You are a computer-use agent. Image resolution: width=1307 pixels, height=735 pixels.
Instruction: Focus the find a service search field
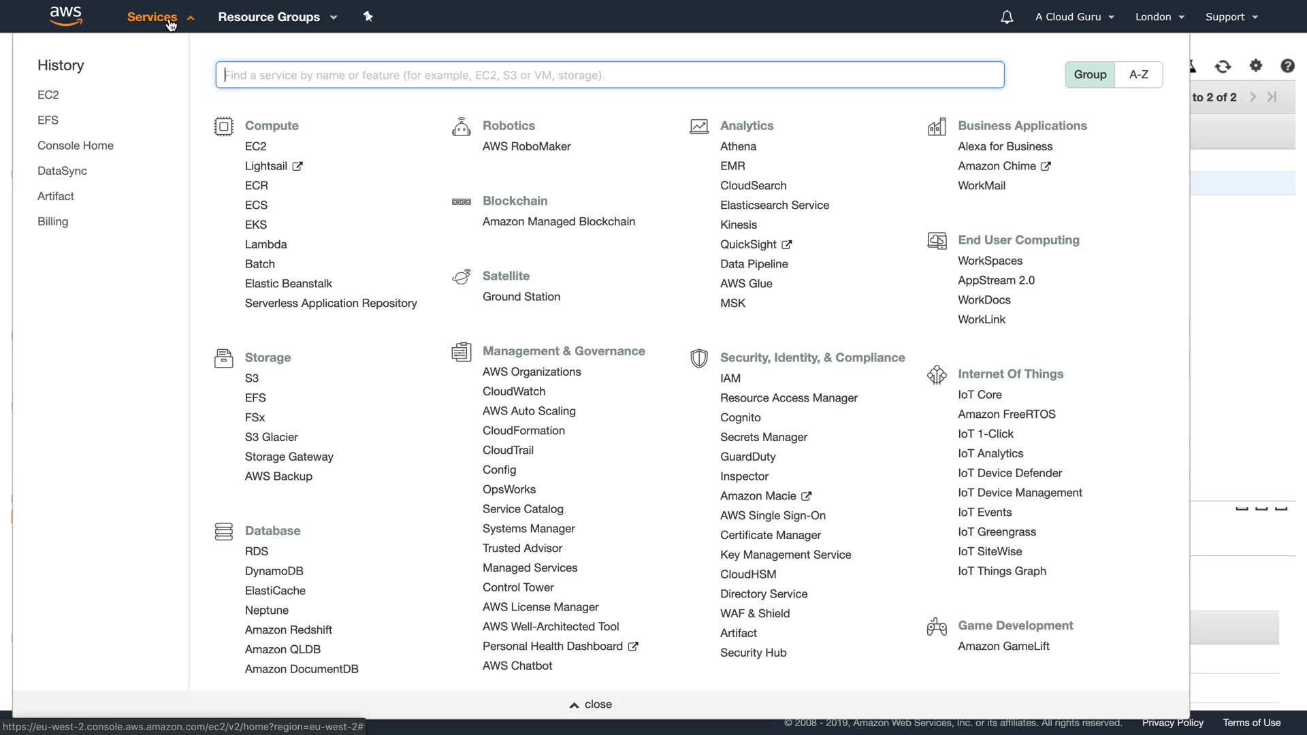(609, 75)
